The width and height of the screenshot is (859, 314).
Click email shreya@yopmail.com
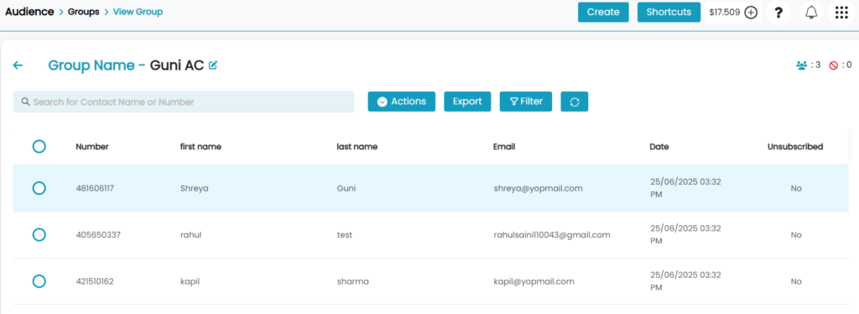click(x=538, y=188)
